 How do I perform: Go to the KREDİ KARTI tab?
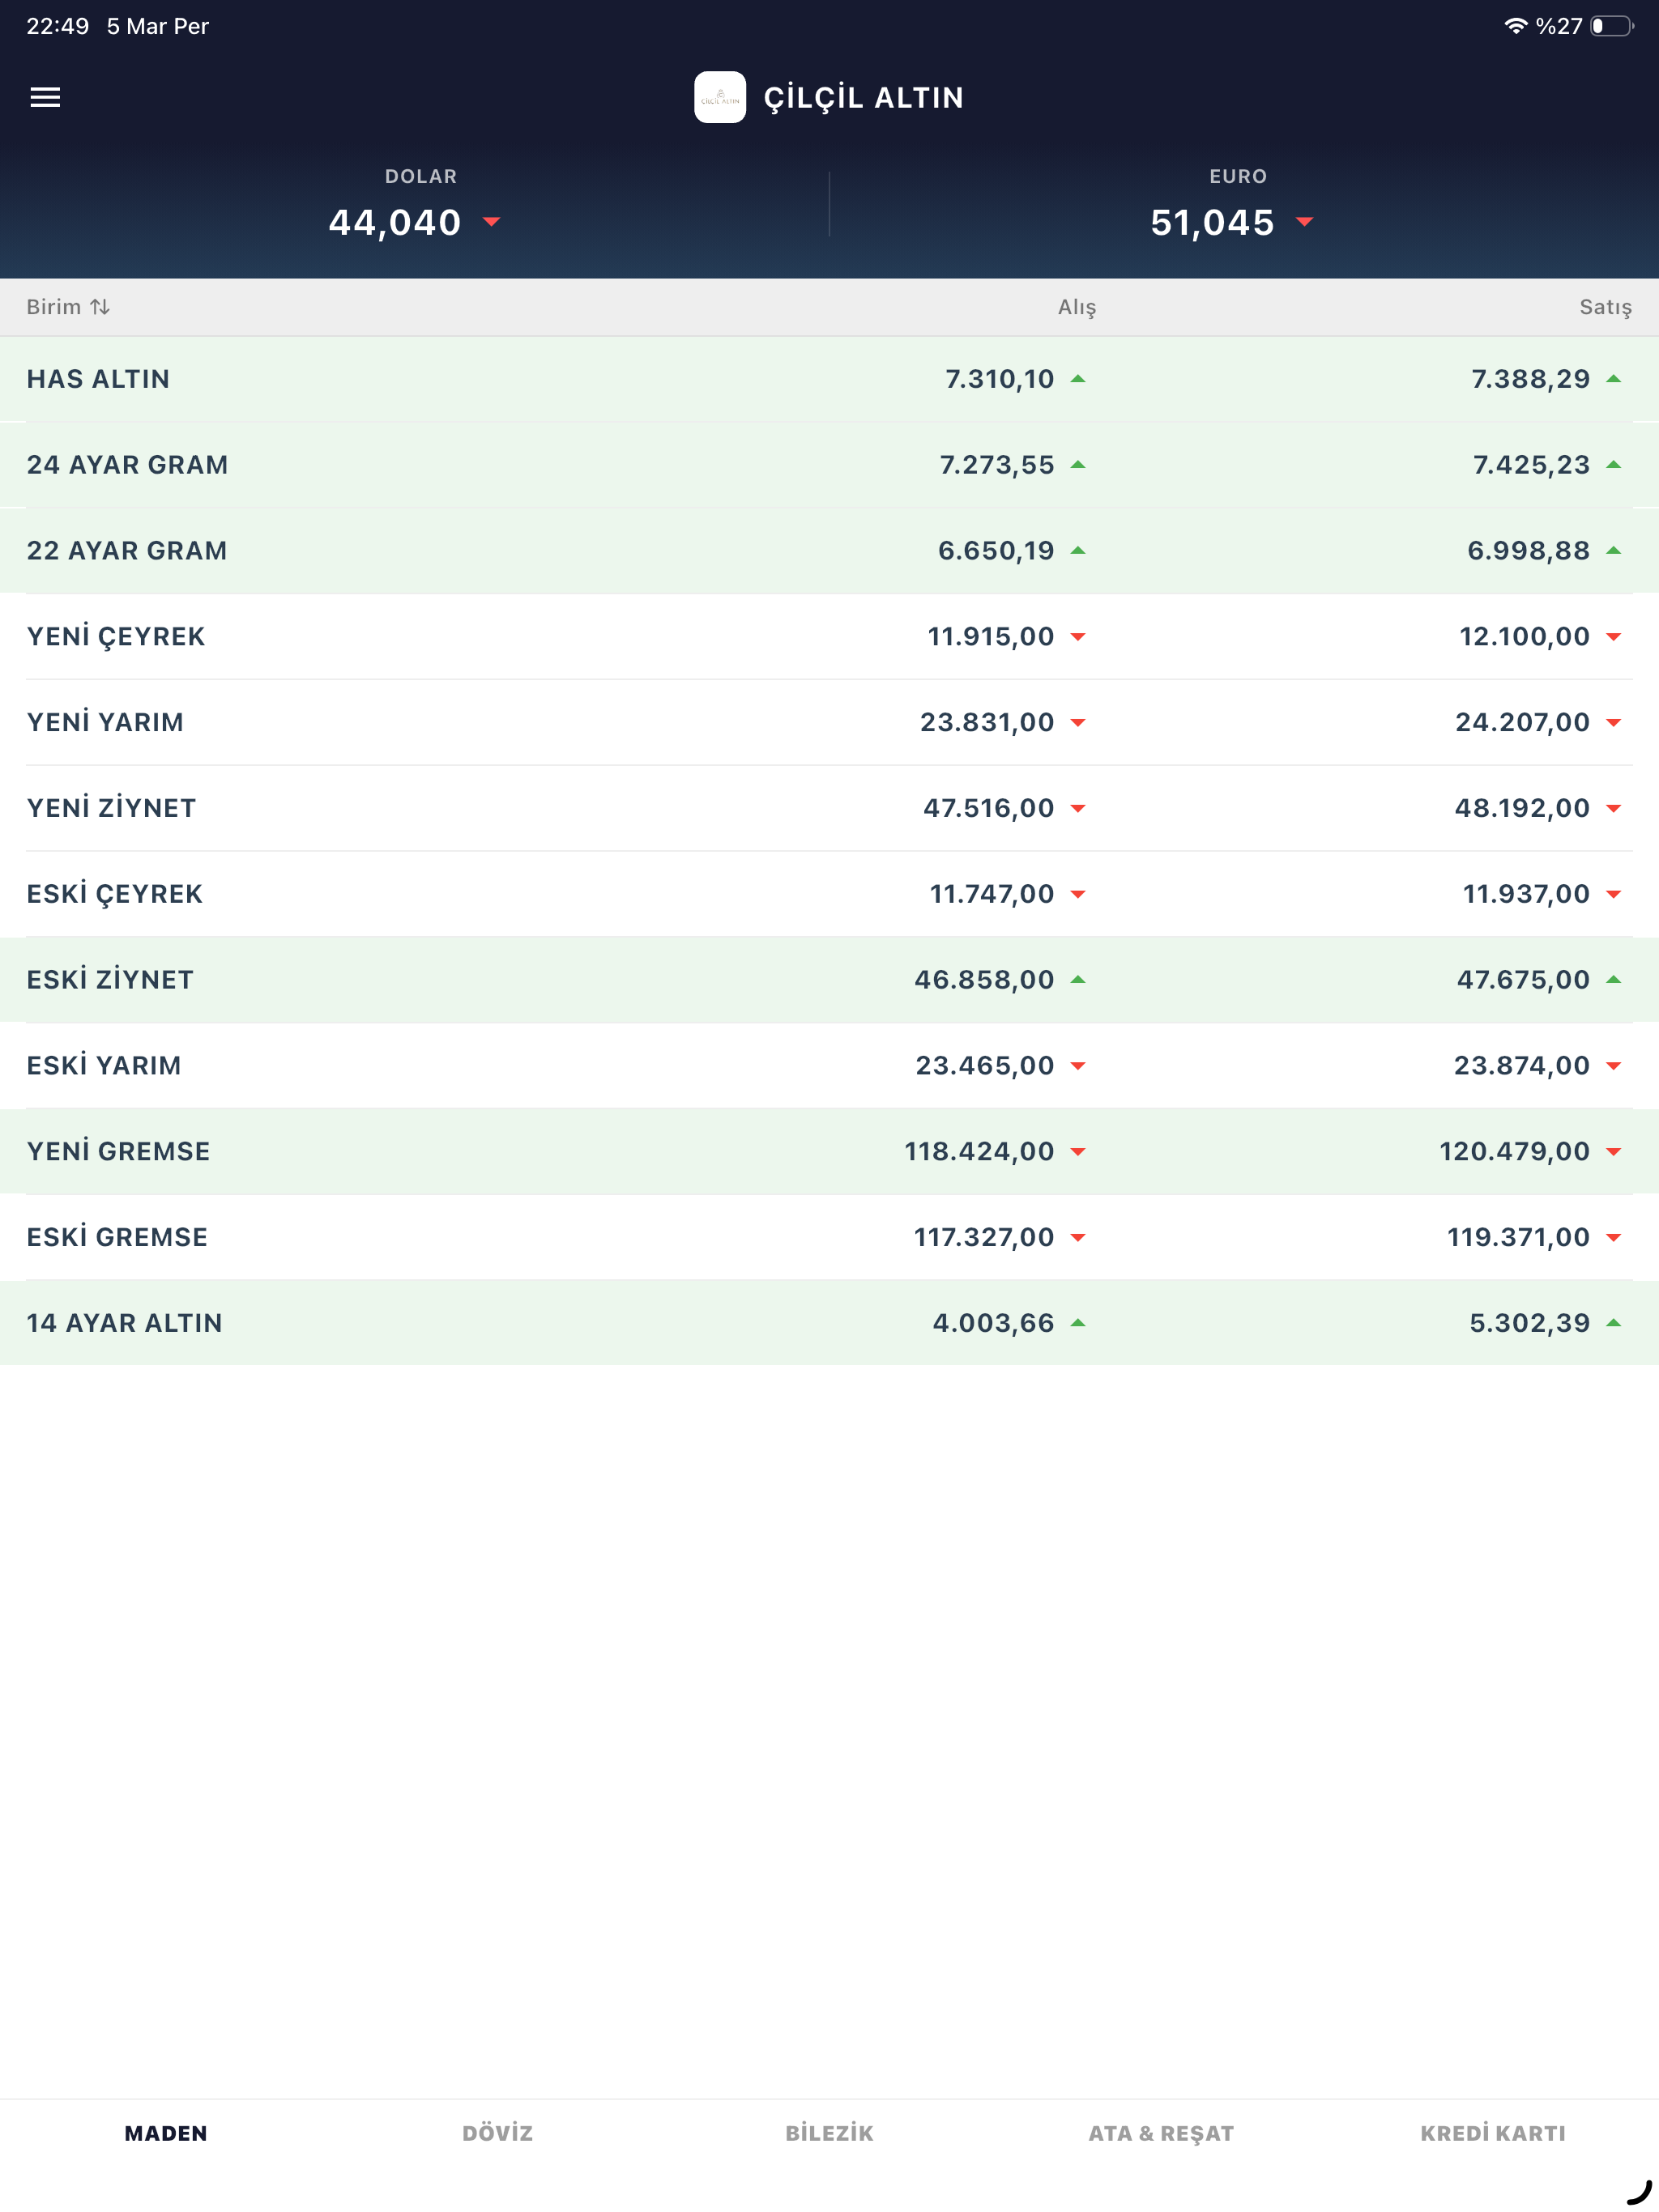[x=1493, y=2133]
